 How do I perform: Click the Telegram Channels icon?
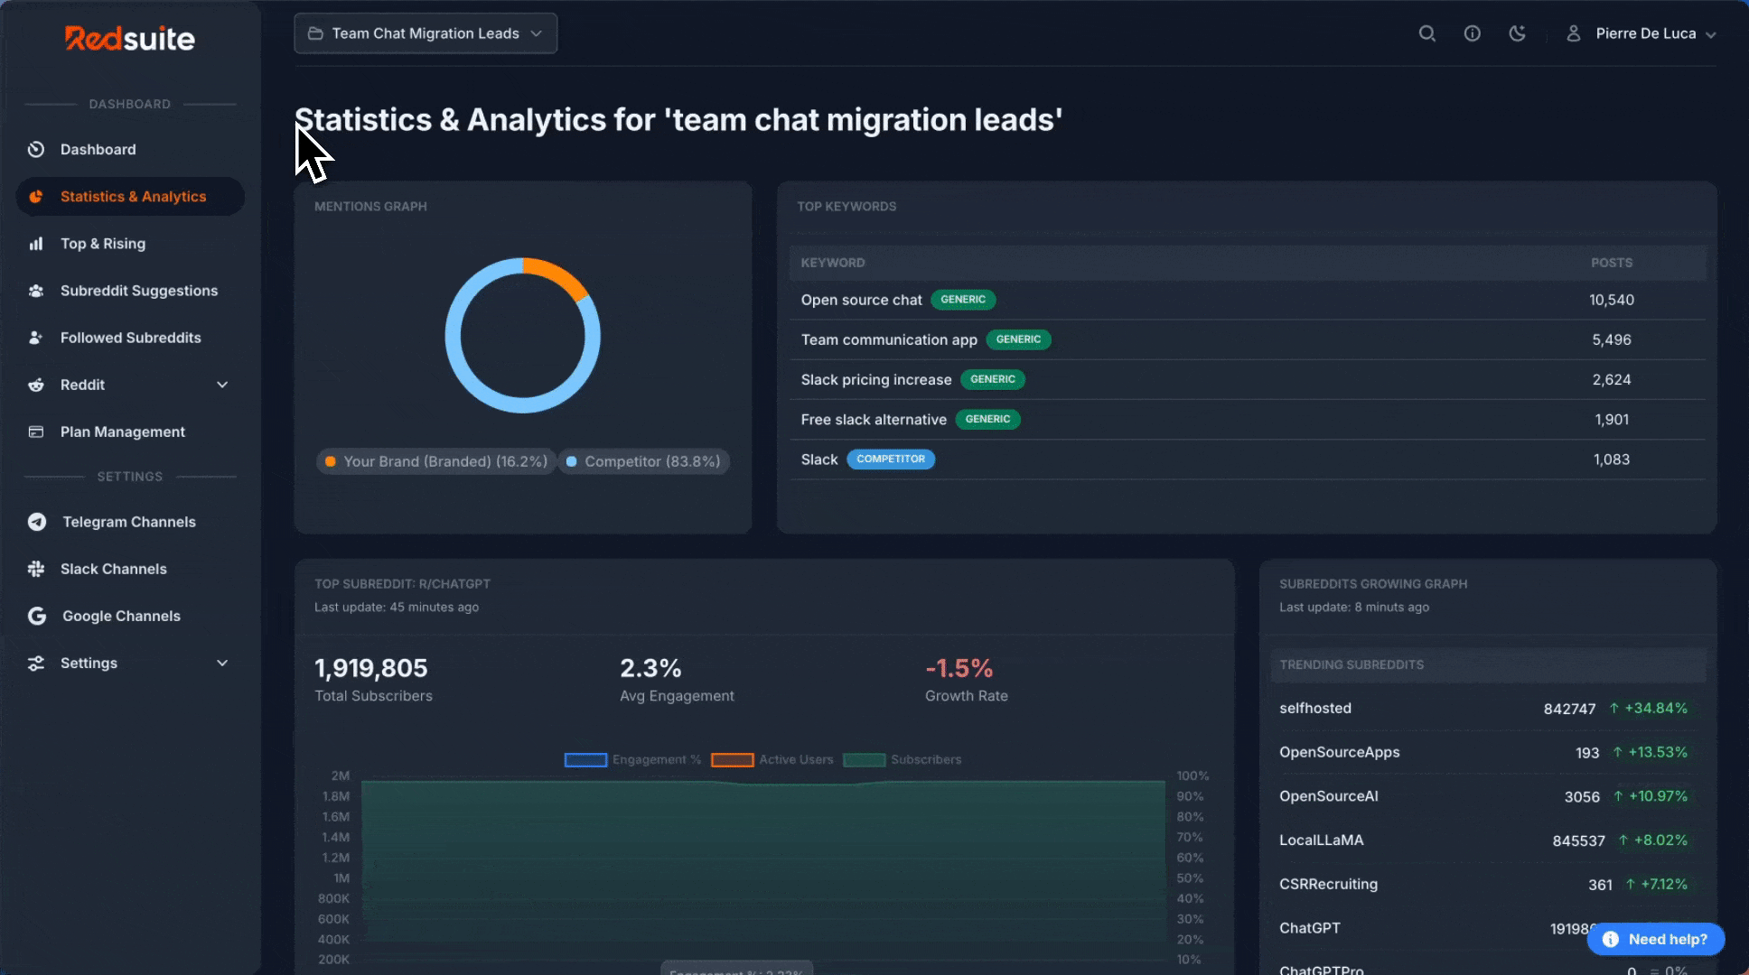point(37,522)
